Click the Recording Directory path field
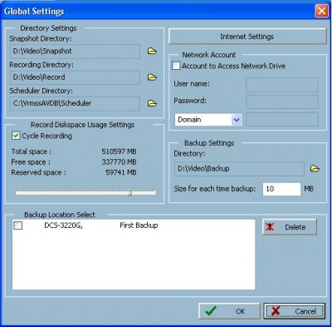The width and height of the screenshot is (332, 327). (x=75, y=77)
